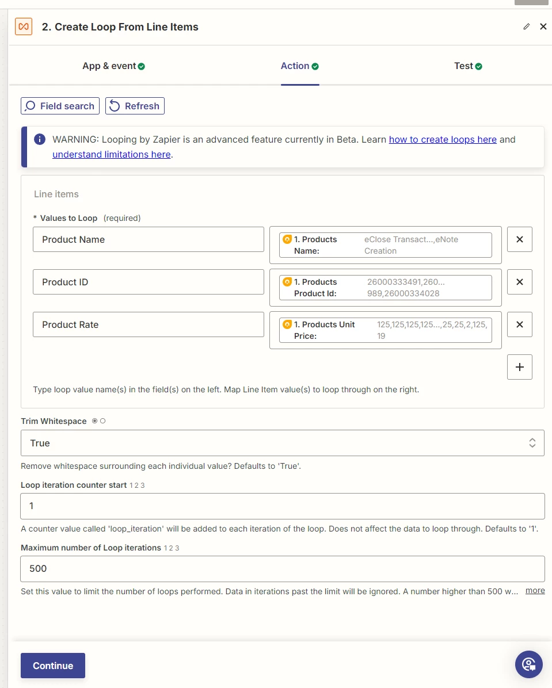Add a new line item row

[x=520, y=367]
